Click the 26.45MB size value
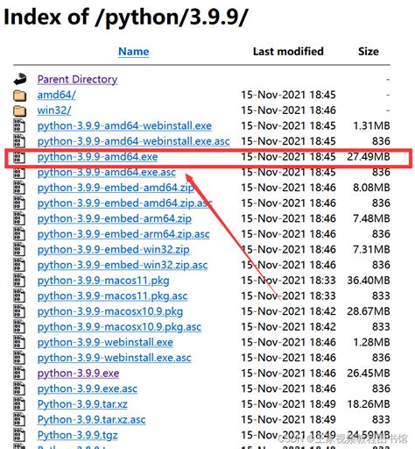 pos(369,373)
